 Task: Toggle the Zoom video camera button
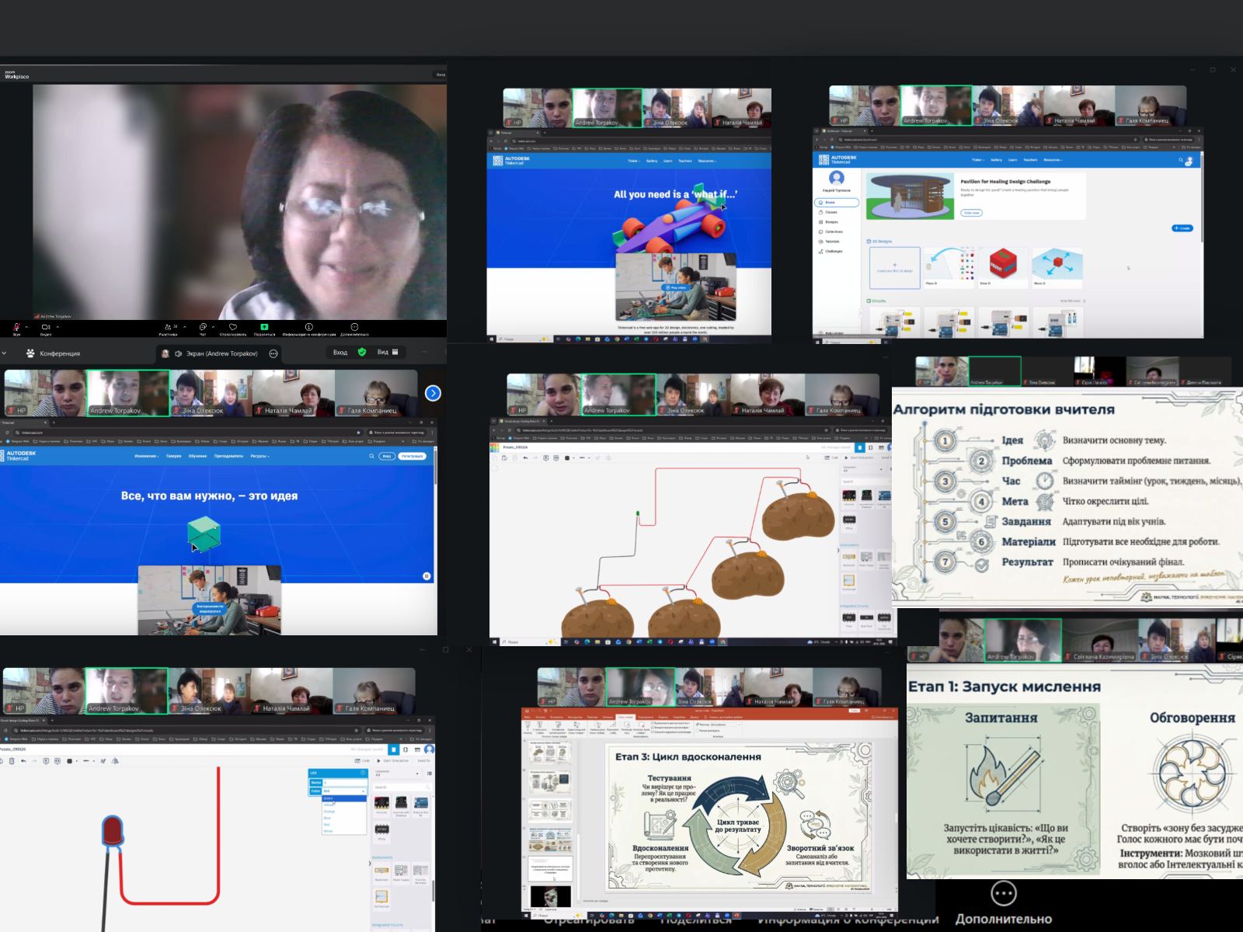click(45, 328)
